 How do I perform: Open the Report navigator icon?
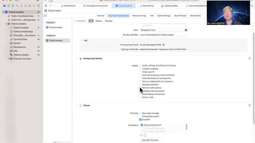tap(38, 6)
